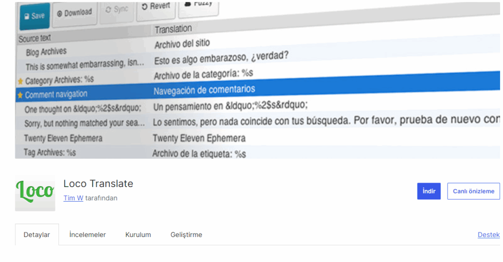This screenshot has height=262, width=503.
Task: Select "One thought on" source row
Action: tap(83, 109)
